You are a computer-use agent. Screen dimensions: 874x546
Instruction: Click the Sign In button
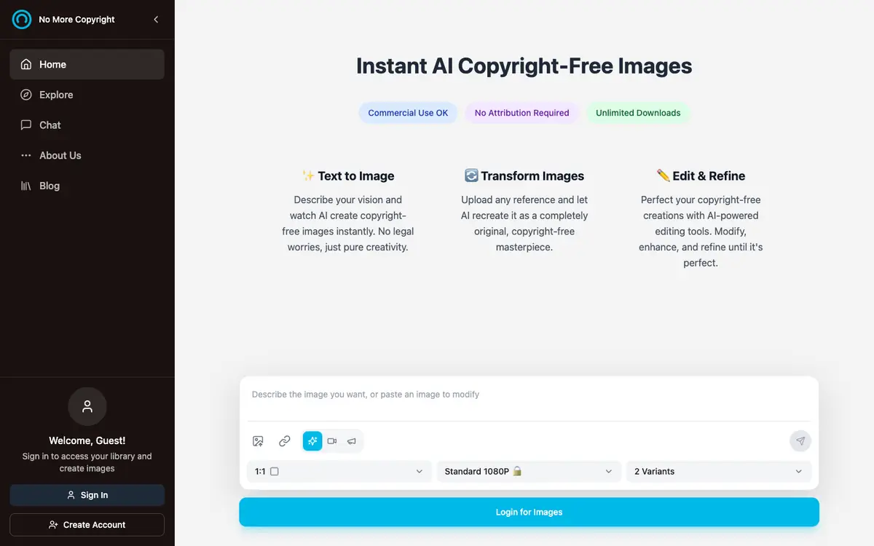[87, 495]
